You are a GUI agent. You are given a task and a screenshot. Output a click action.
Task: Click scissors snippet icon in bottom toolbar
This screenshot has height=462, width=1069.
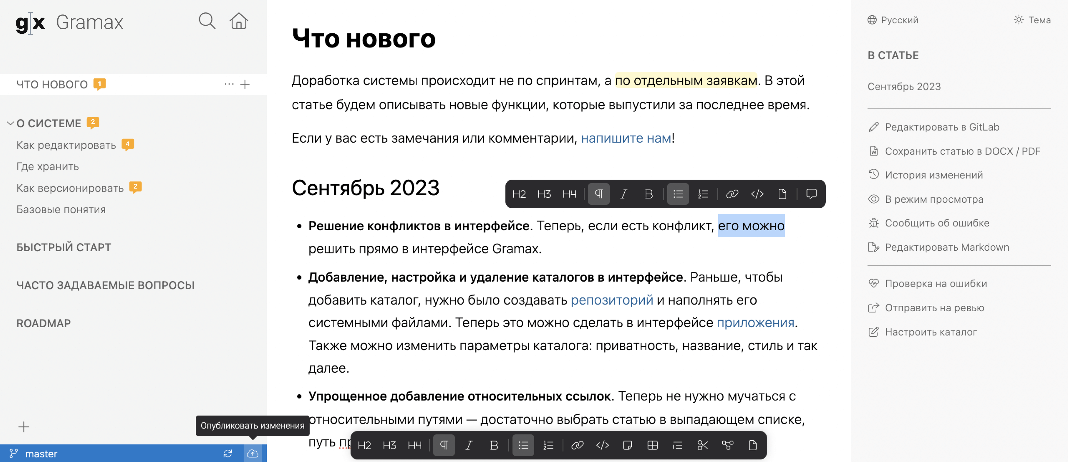point(703,445)
